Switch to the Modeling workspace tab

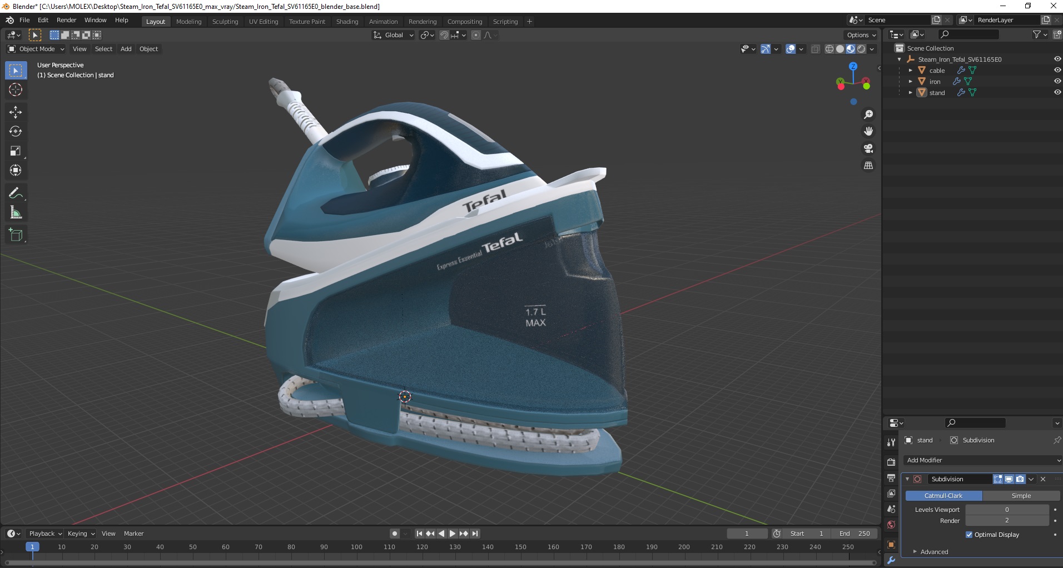[x=189, y=22]
